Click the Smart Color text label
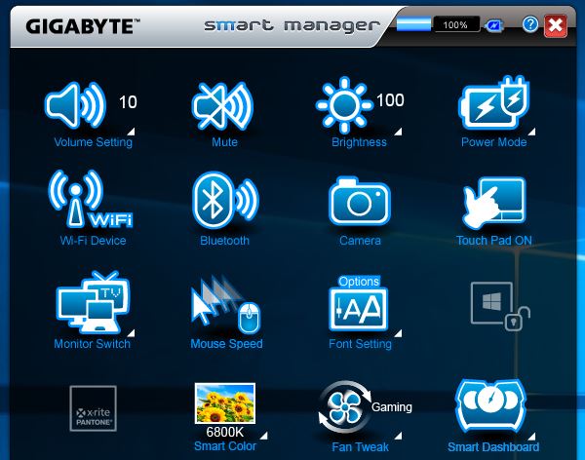585x460 pixels. pyautogui.click(x=225, y=446)
